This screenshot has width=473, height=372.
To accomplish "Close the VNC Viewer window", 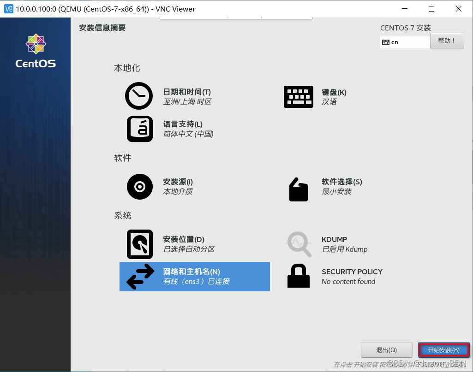I will [459, 9].
